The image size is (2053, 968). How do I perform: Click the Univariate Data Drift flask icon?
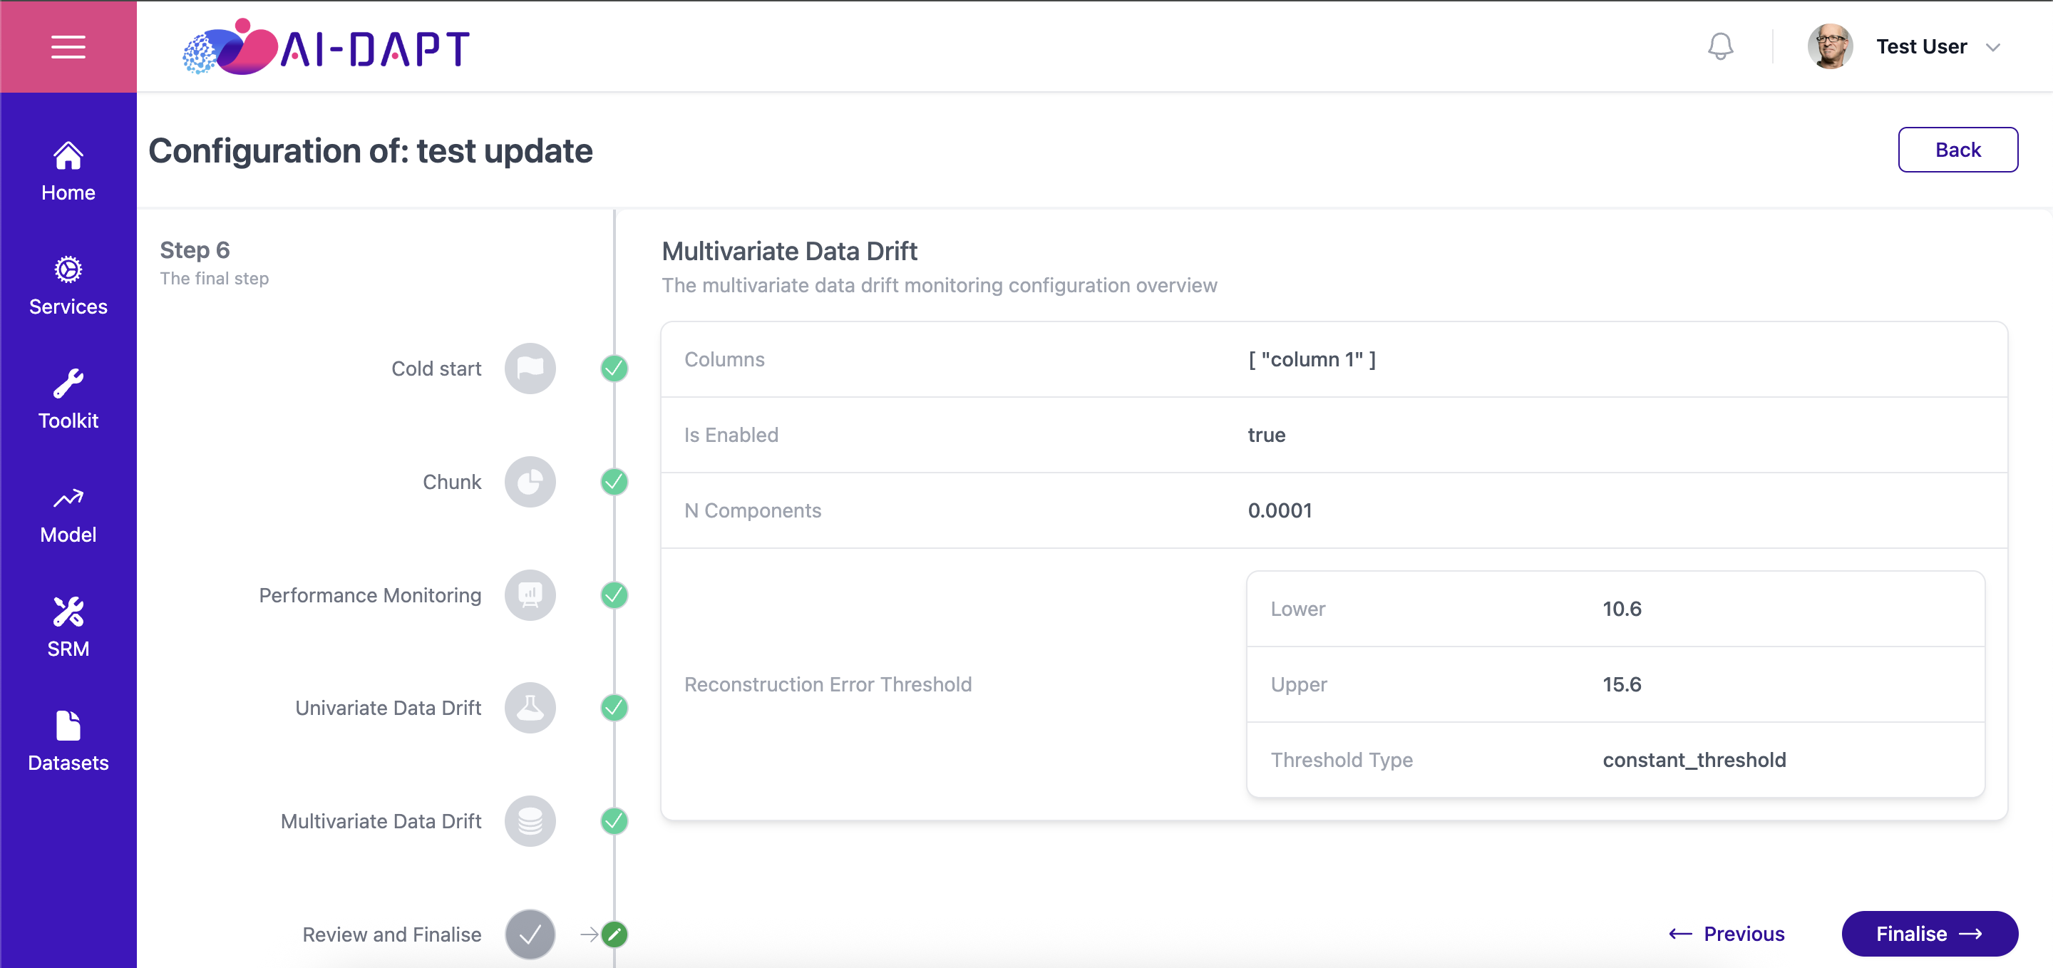(x=530, y=708)
